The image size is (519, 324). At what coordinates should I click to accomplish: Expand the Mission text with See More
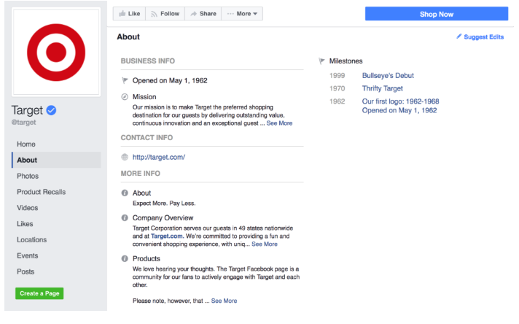(279, 123)
